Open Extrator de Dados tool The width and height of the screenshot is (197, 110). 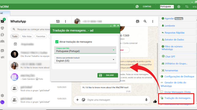tap(178, 40)
